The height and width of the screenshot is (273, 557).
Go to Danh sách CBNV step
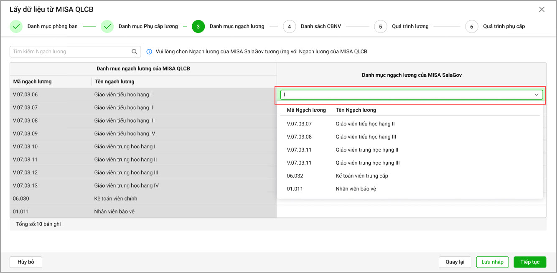320,26
